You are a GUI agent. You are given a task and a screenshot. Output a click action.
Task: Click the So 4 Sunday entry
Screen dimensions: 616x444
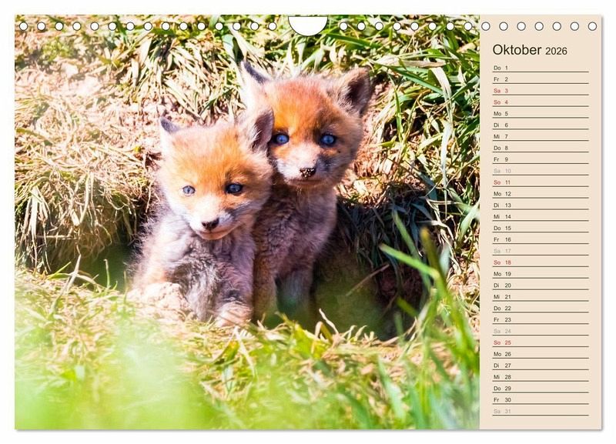point(541,102)
